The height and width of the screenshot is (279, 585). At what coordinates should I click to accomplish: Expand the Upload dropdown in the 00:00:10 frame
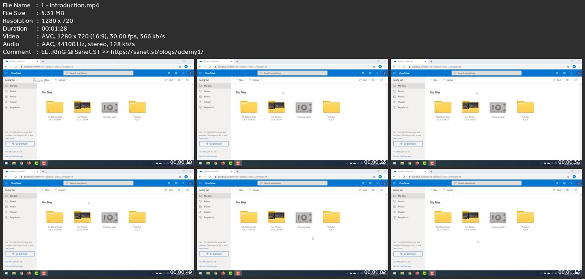(x=62, y=80)
